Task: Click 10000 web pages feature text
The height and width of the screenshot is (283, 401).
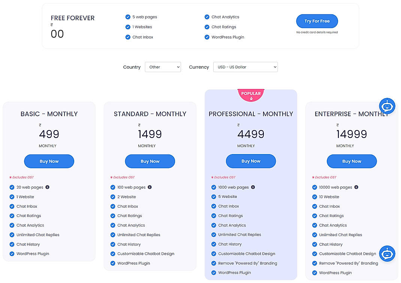Action: (335, 187)
